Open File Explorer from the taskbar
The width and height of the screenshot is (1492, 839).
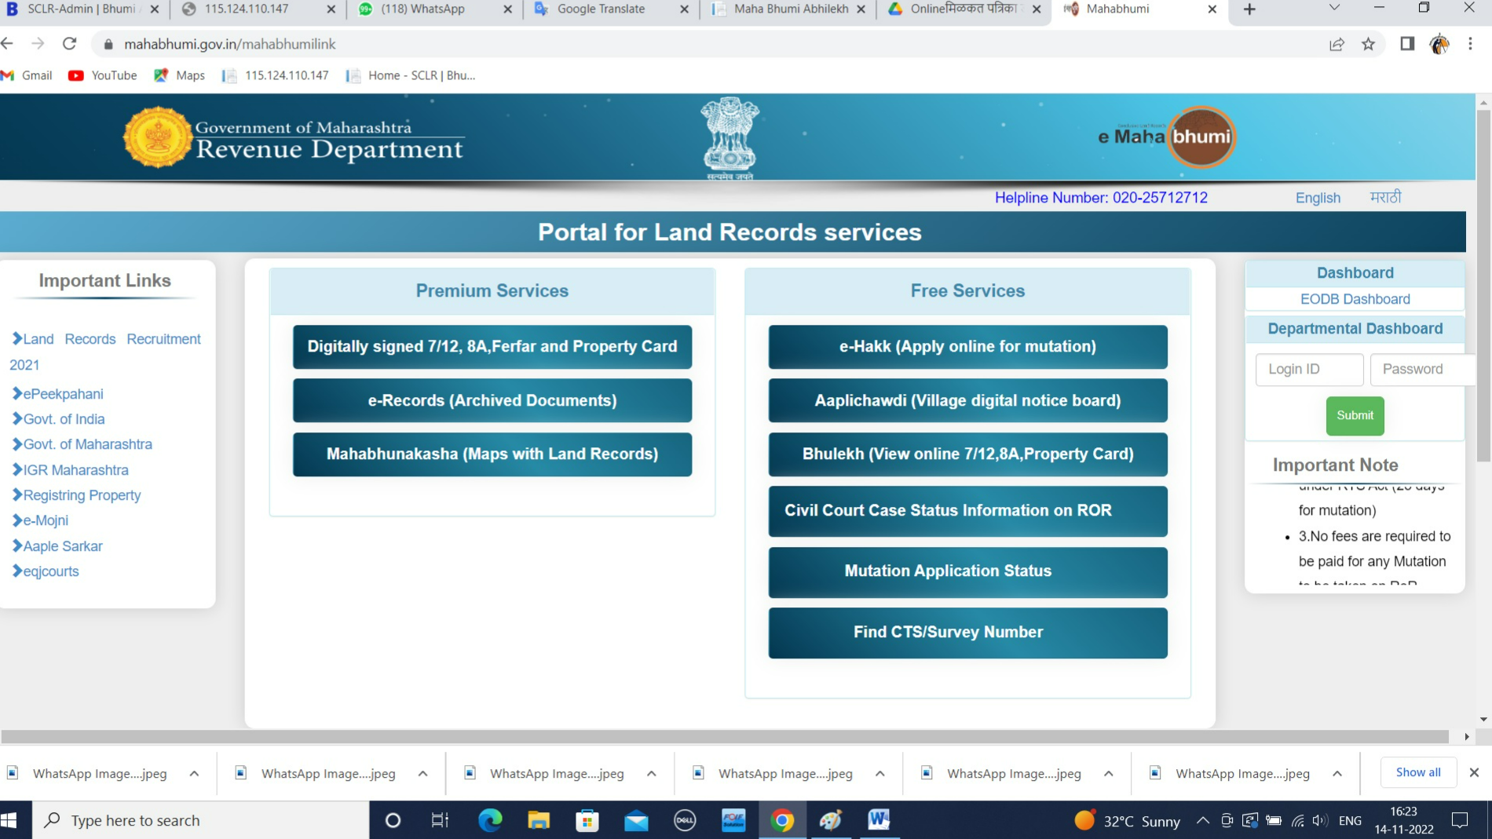[x=539, y=820]
